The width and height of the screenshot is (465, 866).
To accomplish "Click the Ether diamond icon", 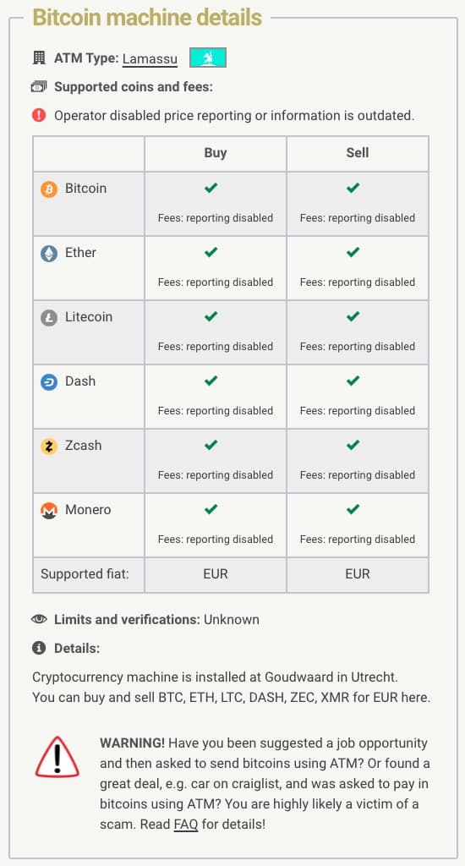I will coord(49,254).
